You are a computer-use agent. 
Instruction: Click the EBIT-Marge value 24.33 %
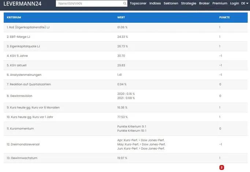click(x=123, y=37)
